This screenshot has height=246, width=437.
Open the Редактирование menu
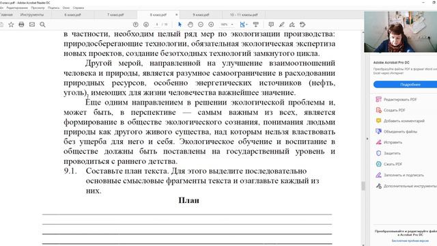[17, 8]
